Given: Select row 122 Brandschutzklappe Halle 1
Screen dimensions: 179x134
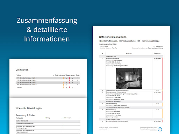Looking at the screenshot, I should click(x=48, y=80).
